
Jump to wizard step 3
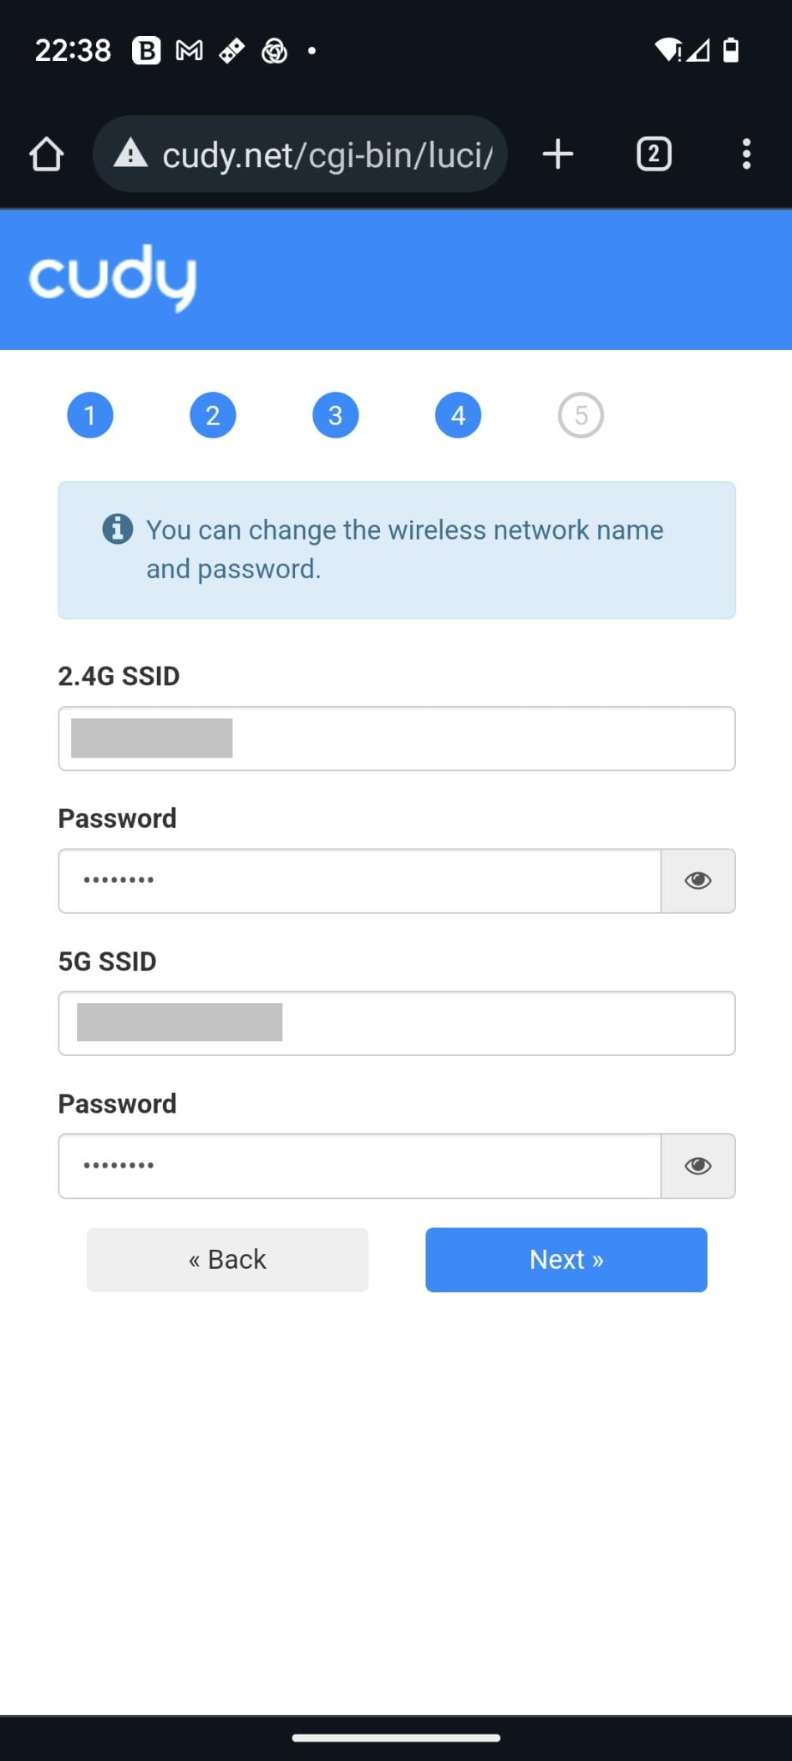point(336,415)
